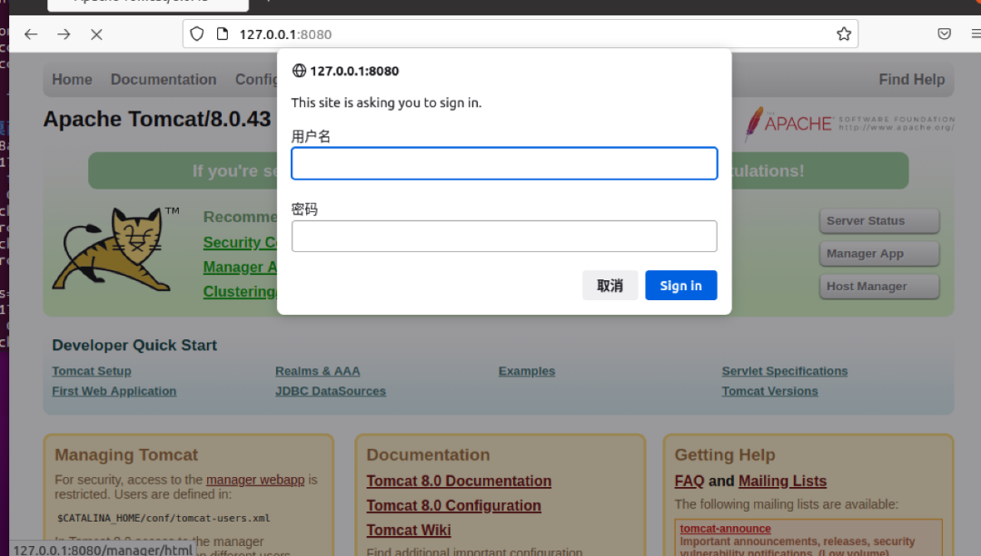
Task: Open the Host Manager button
Action: 879,286
